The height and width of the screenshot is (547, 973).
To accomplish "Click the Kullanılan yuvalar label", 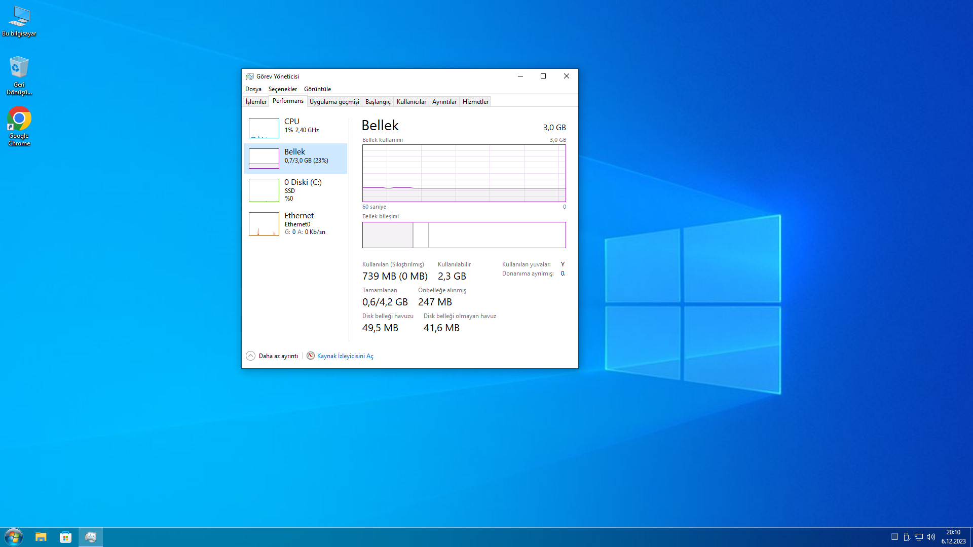I will click(527, 264).
